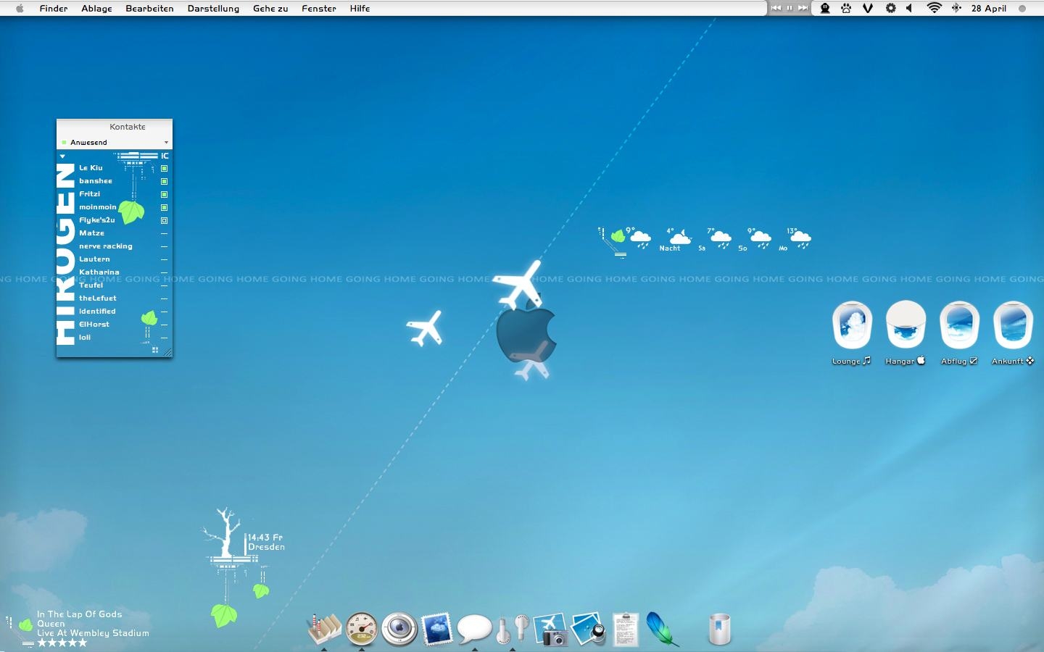Click the webcam-figure menu bar icon

(x=825, y=8)
